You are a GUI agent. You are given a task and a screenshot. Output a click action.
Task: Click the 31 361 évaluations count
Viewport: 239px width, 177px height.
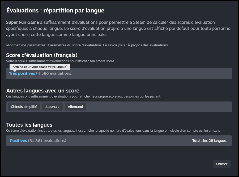[x=47, y=141]
